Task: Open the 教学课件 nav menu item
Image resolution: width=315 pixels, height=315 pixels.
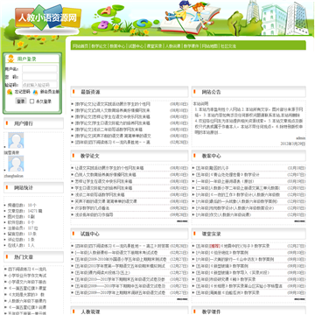Action: point(191,46)
